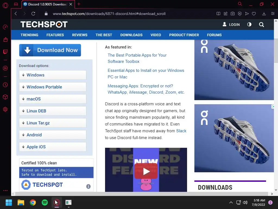Click the vertical page scrollbar thumb

point(276,50)
